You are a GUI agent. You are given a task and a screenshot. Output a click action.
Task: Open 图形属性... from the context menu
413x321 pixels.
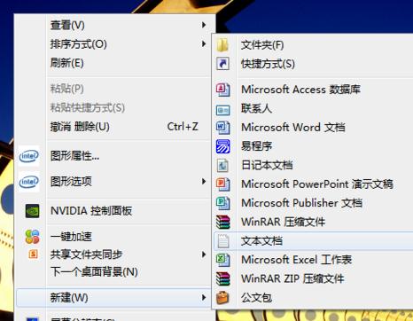[x=114, y=156]
